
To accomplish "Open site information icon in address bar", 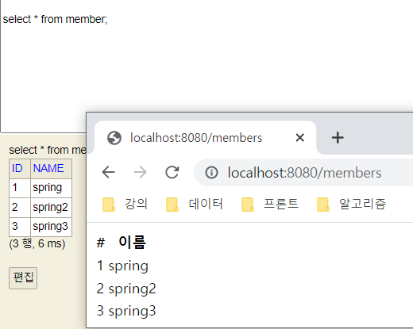I will click(211, 173).
